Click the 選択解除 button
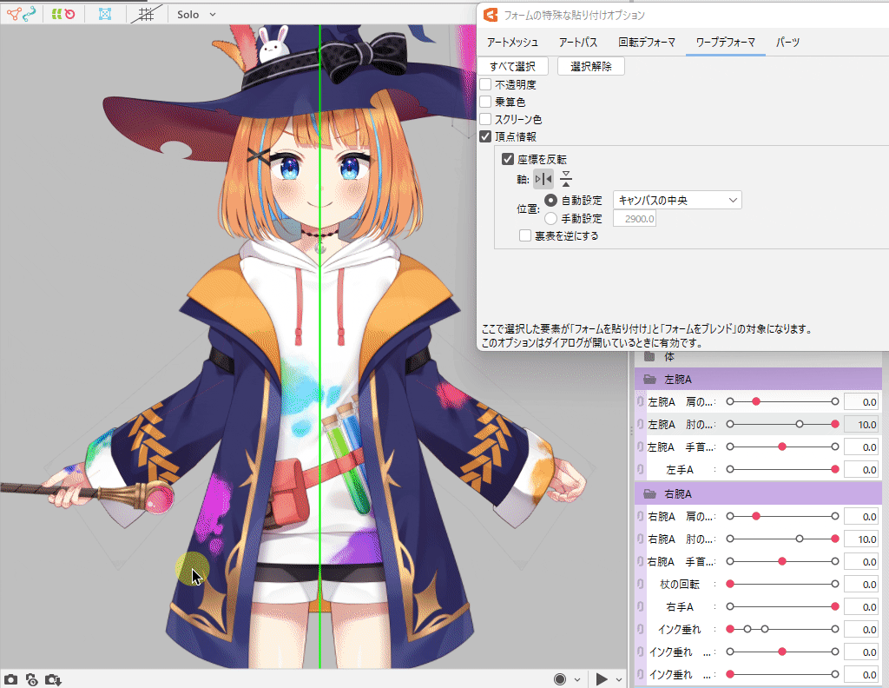889x688 pixels. point(590,67)
